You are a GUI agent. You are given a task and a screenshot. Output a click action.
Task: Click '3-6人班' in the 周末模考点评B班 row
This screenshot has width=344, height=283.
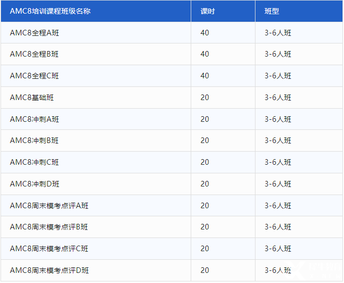(278, 227)
